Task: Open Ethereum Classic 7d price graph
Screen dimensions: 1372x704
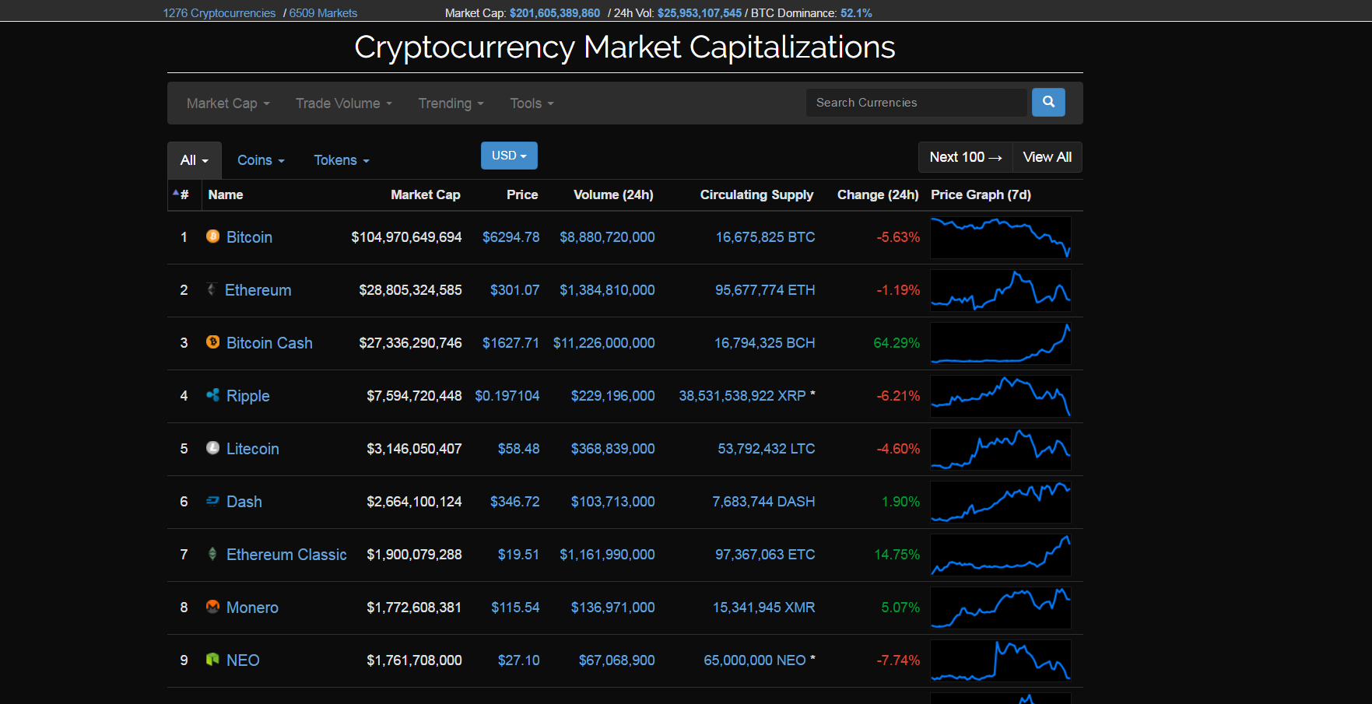Action: [1001, 555]
